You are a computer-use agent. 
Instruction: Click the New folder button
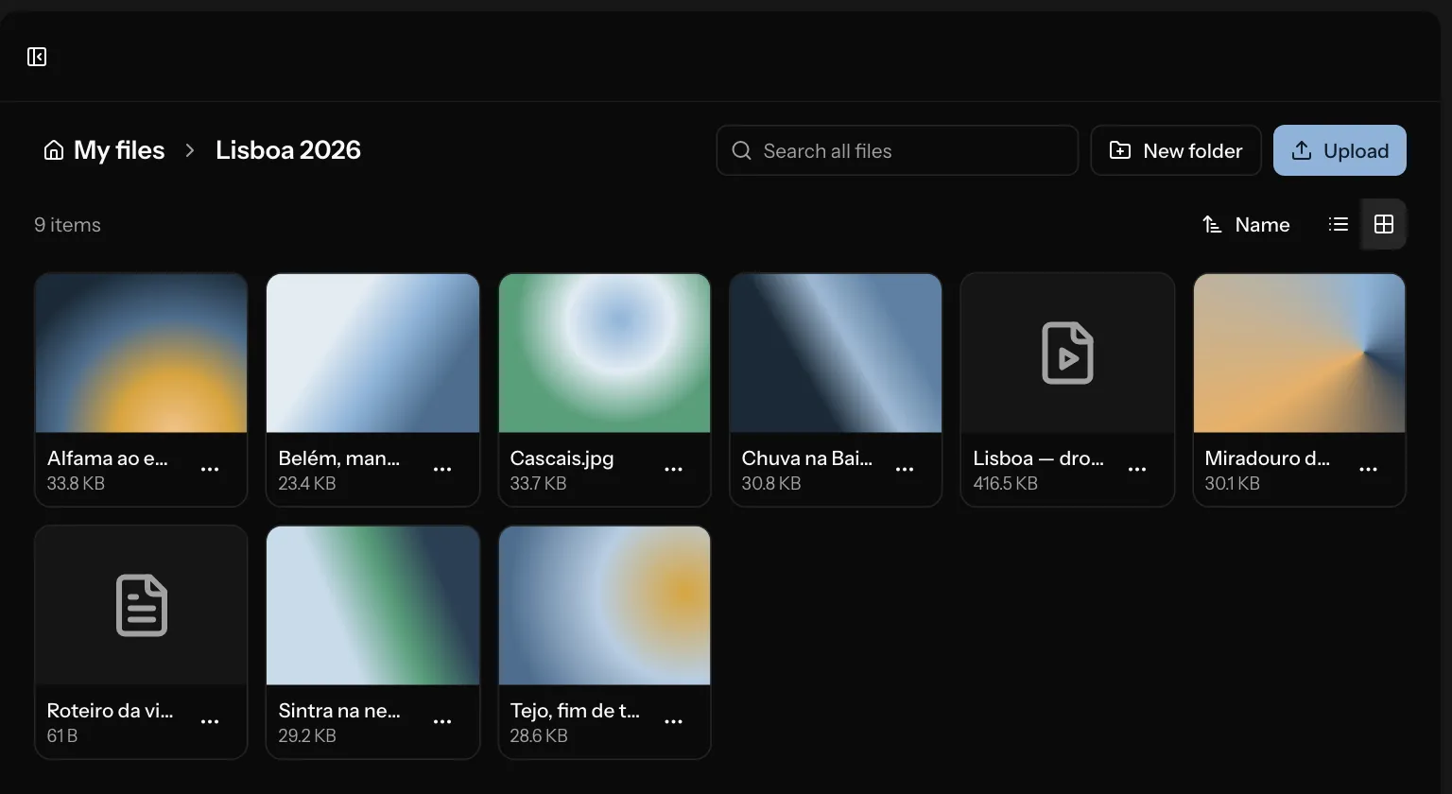pyautogui.click(x=1176, y=150)
